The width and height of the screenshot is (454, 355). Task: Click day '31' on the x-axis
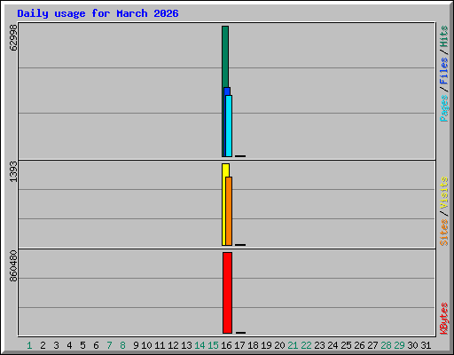(426, 345)
